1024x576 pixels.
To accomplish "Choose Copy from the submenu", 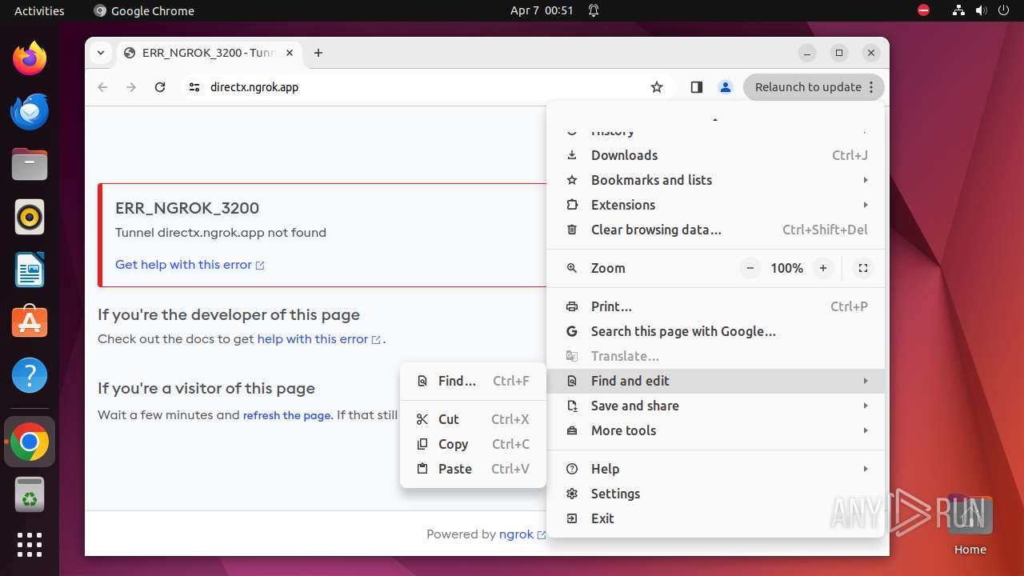I will (x=473, y=444).
